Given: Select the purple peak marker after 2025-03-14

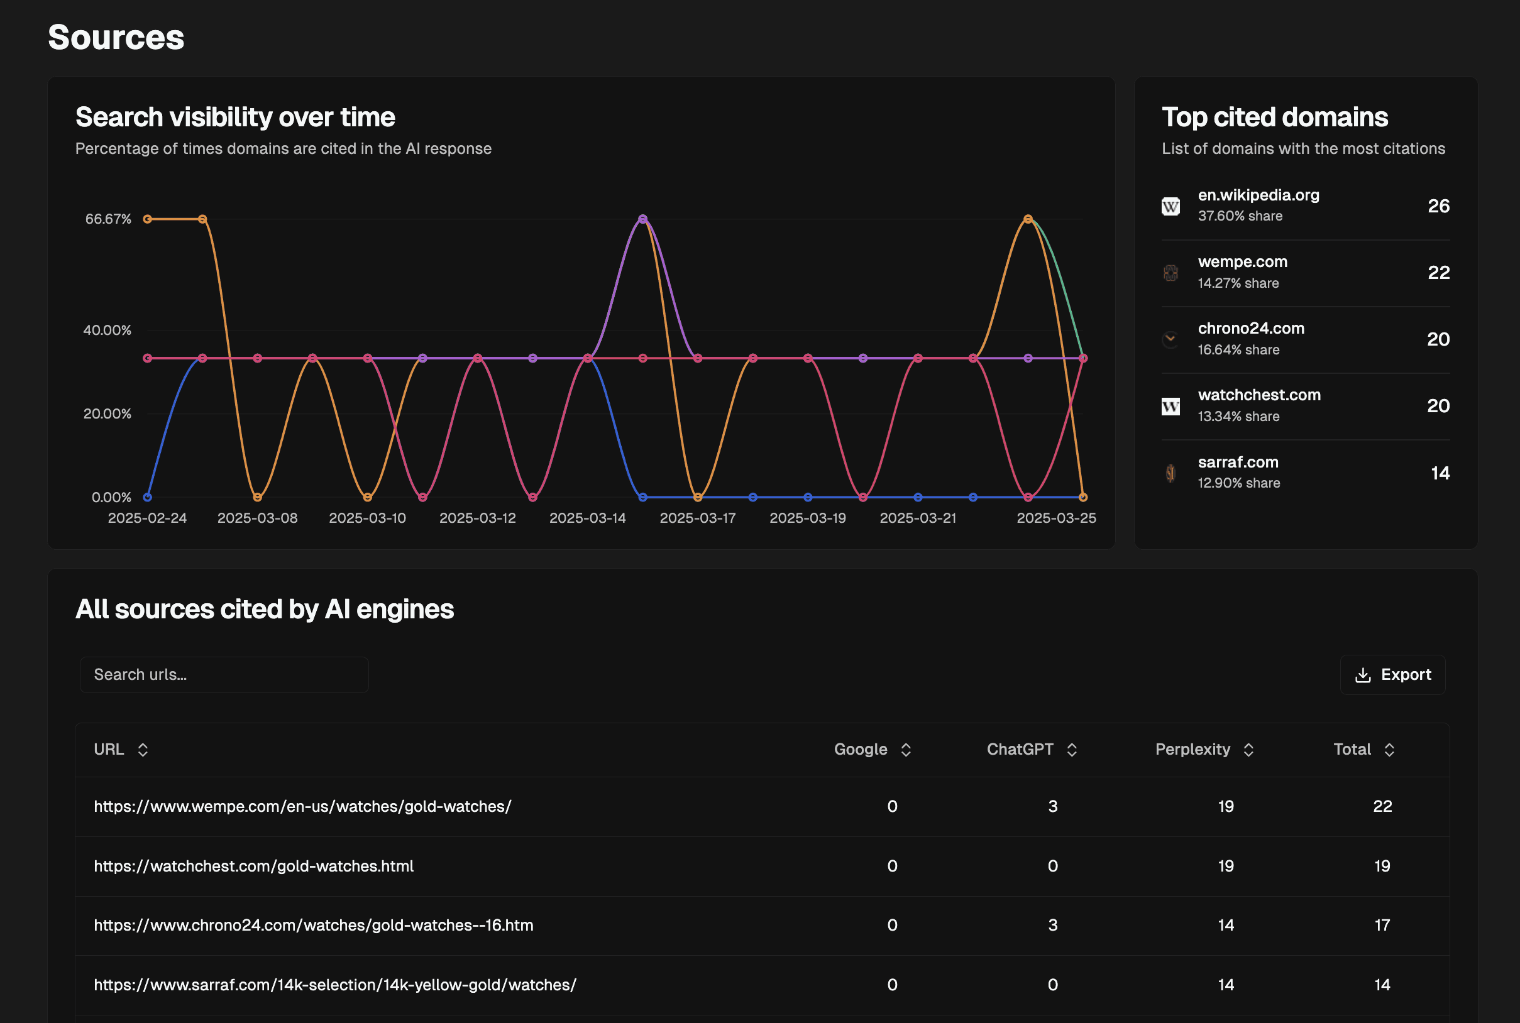Looking at the screenshot, I should [x=642, y=219].
